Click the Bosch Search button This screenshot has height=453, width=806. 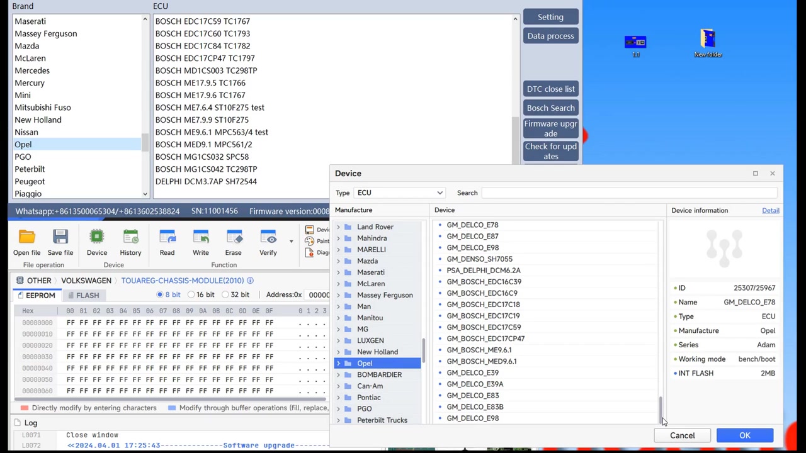point(550,108)
